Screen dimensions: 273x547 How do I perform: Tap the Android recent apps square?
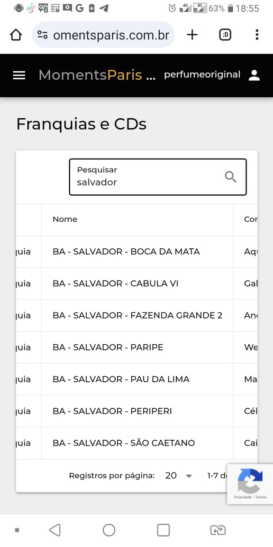click(x=164, y=530)
